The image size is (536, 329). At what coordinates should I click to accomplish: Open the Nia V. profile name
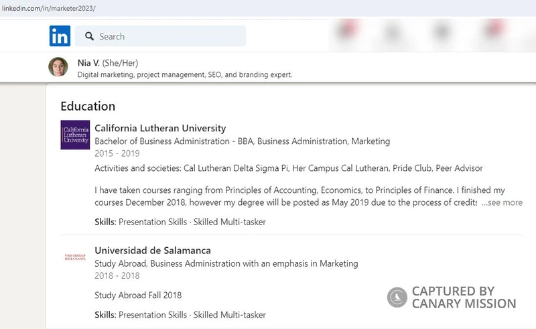[x=88, y=63]
